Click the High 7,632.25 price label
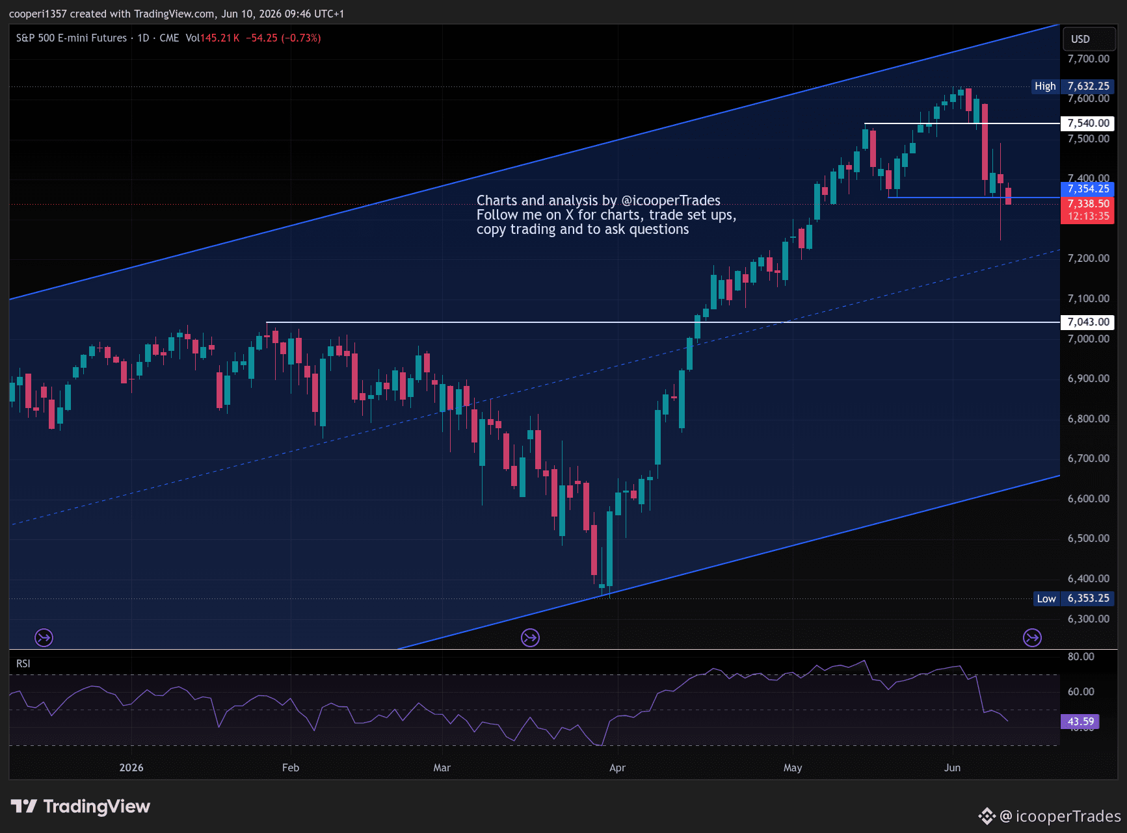1127x833 pixels. click(1072, 86)
